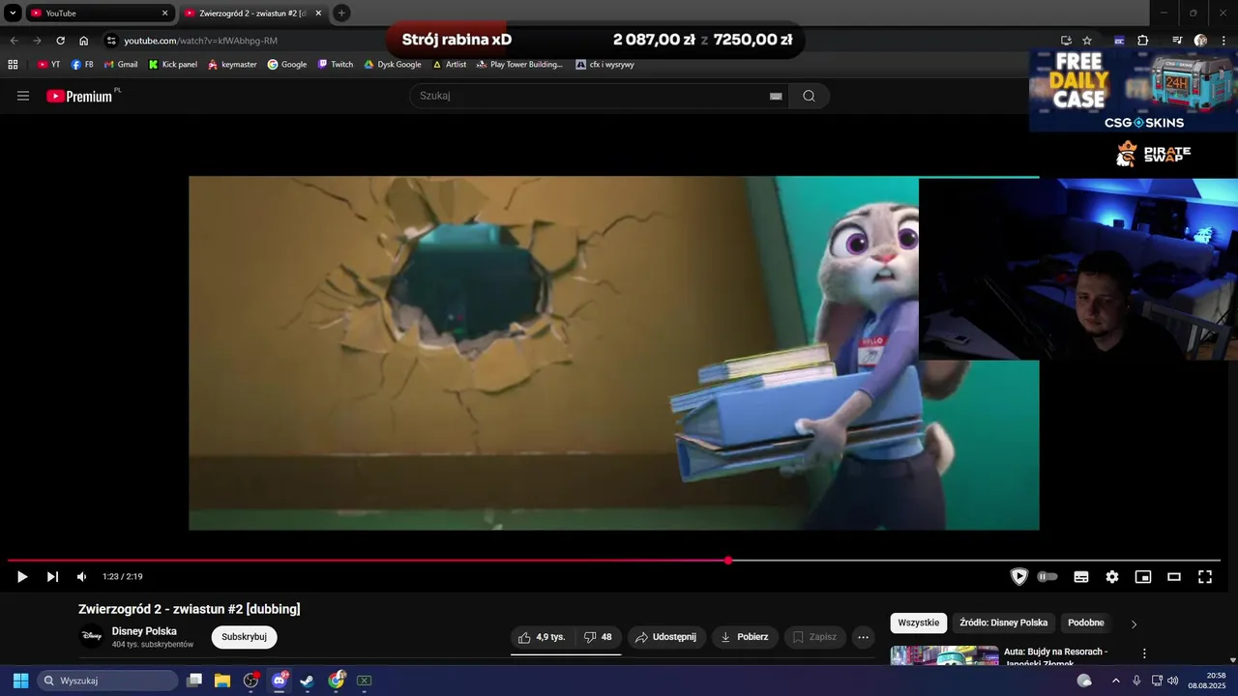Go back in browser history

[x=14, y=41]
